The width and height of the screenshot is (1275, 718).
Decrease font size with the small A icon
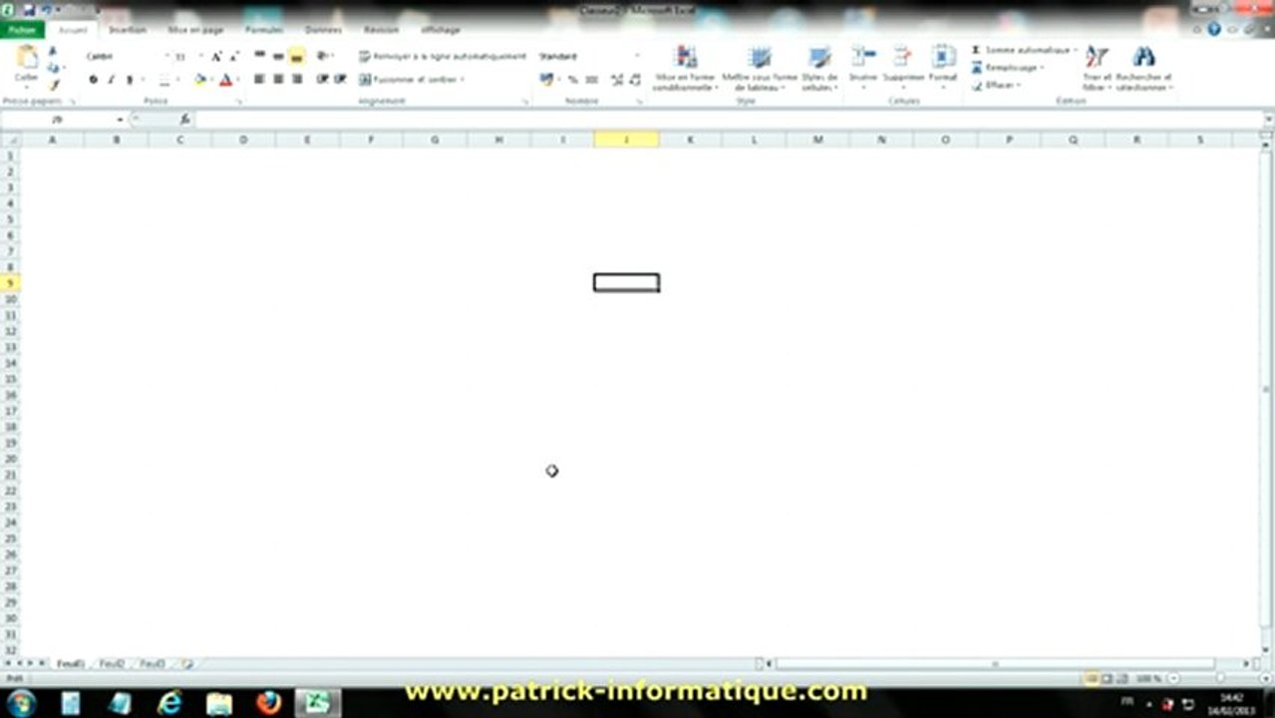coord(233,57)
